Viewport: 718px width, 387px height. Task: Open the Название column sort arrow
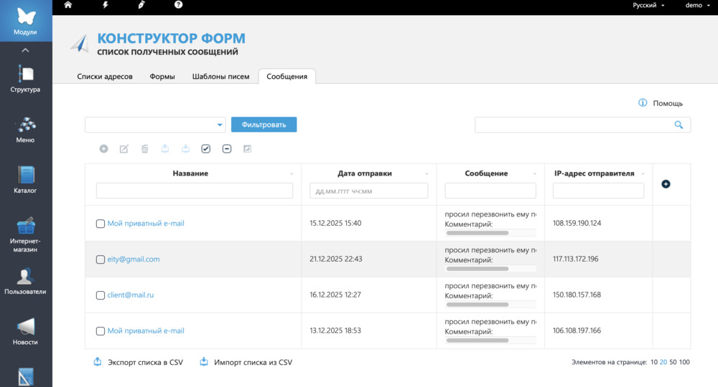(x=292, y=174)
